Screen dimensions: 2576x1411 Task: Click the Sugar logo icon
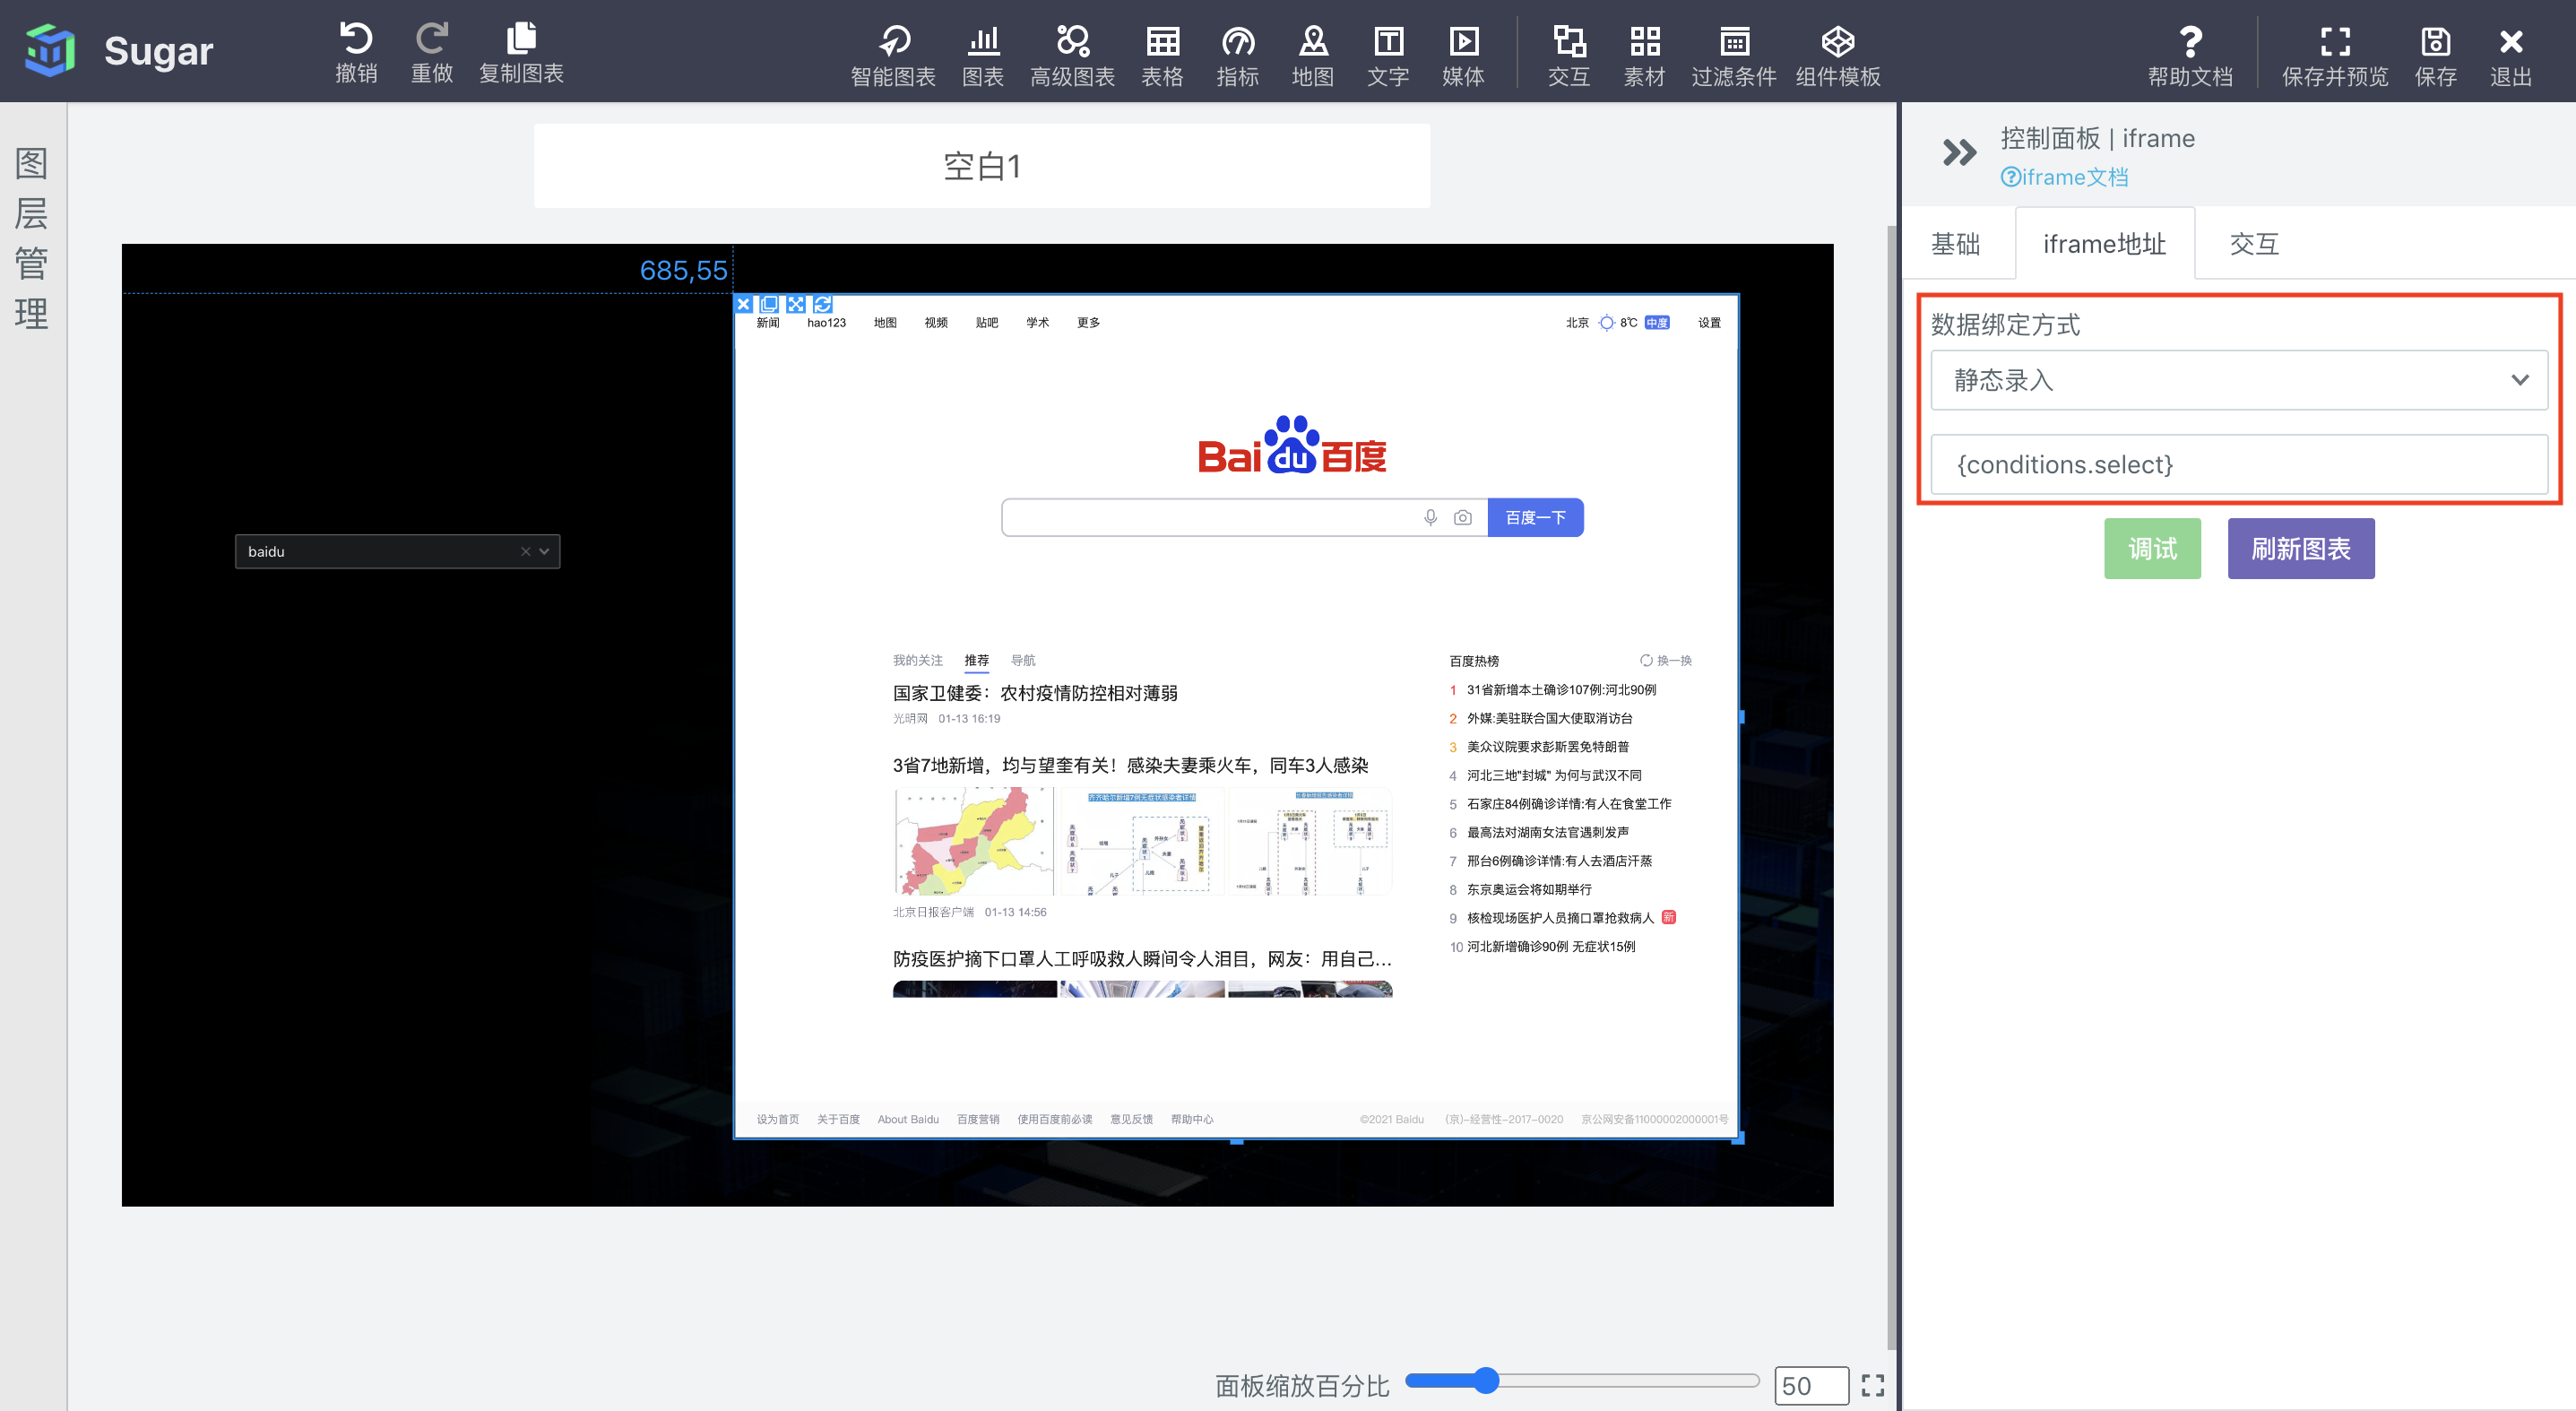point(50,50)
